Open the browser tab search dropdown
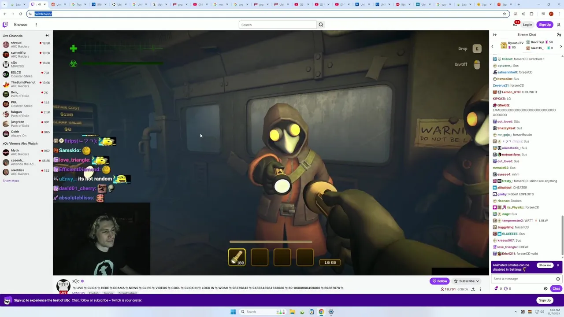This screenshot has width=564, height=317. (x=4, y=4)
